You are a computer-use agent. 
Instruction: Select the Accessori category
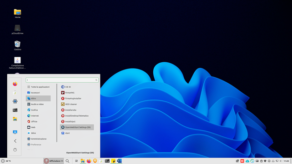[38, 93]
